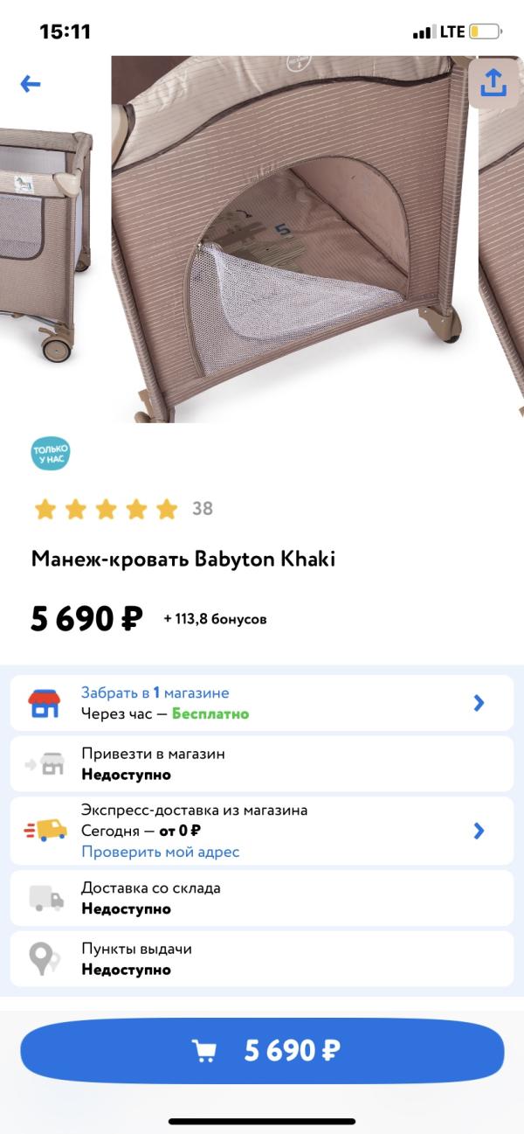Tap the pickup points map pin icon

44,958
